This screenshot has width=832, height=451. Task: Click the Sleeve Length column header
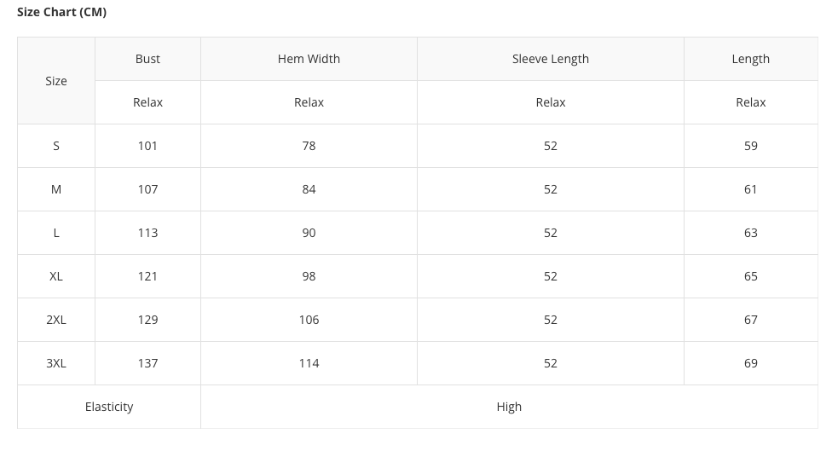[x=550, y=59]
